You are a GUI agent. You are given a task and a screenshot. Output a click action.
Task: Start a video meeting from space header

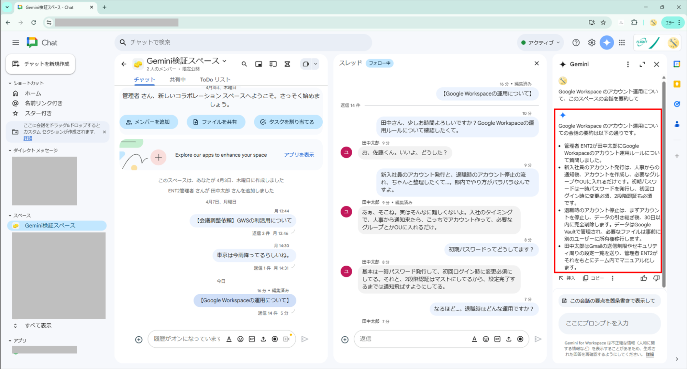pos(306,64)
